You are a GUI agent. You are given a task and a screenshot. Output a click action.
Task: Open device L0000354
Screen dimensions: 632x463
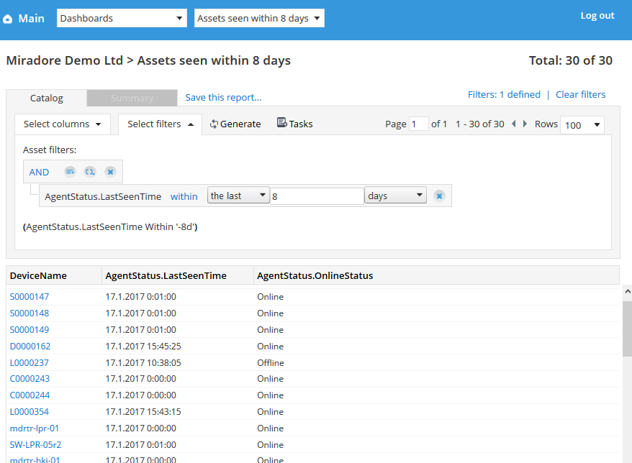tap(30, 412)
